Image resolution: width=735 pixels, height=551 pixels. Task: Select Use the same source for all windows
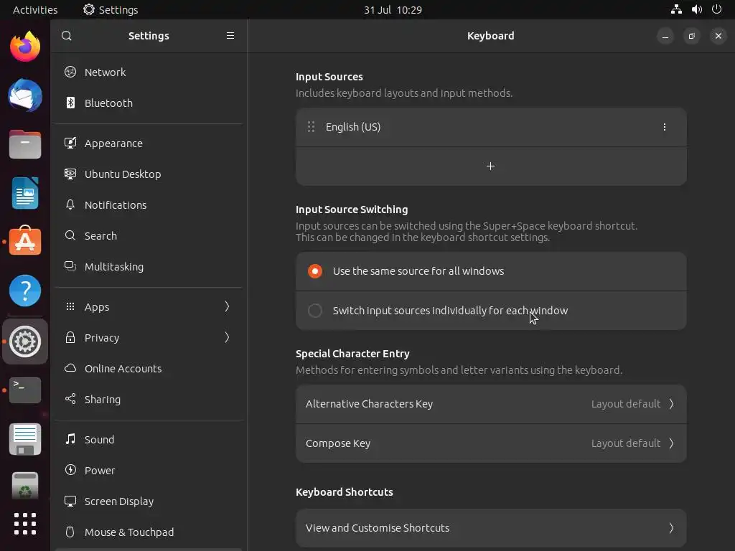(315, 271)
